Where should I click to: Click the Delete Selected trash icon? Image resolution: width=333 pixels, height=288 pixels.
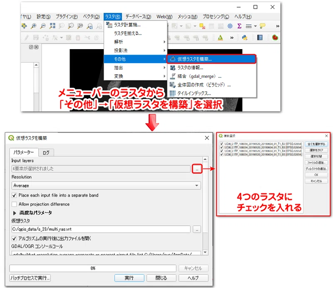(x=78, y=38)
